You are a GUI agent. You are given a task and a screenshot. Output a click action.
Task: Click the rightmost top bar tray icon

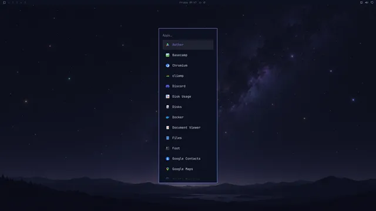point(372,2)
